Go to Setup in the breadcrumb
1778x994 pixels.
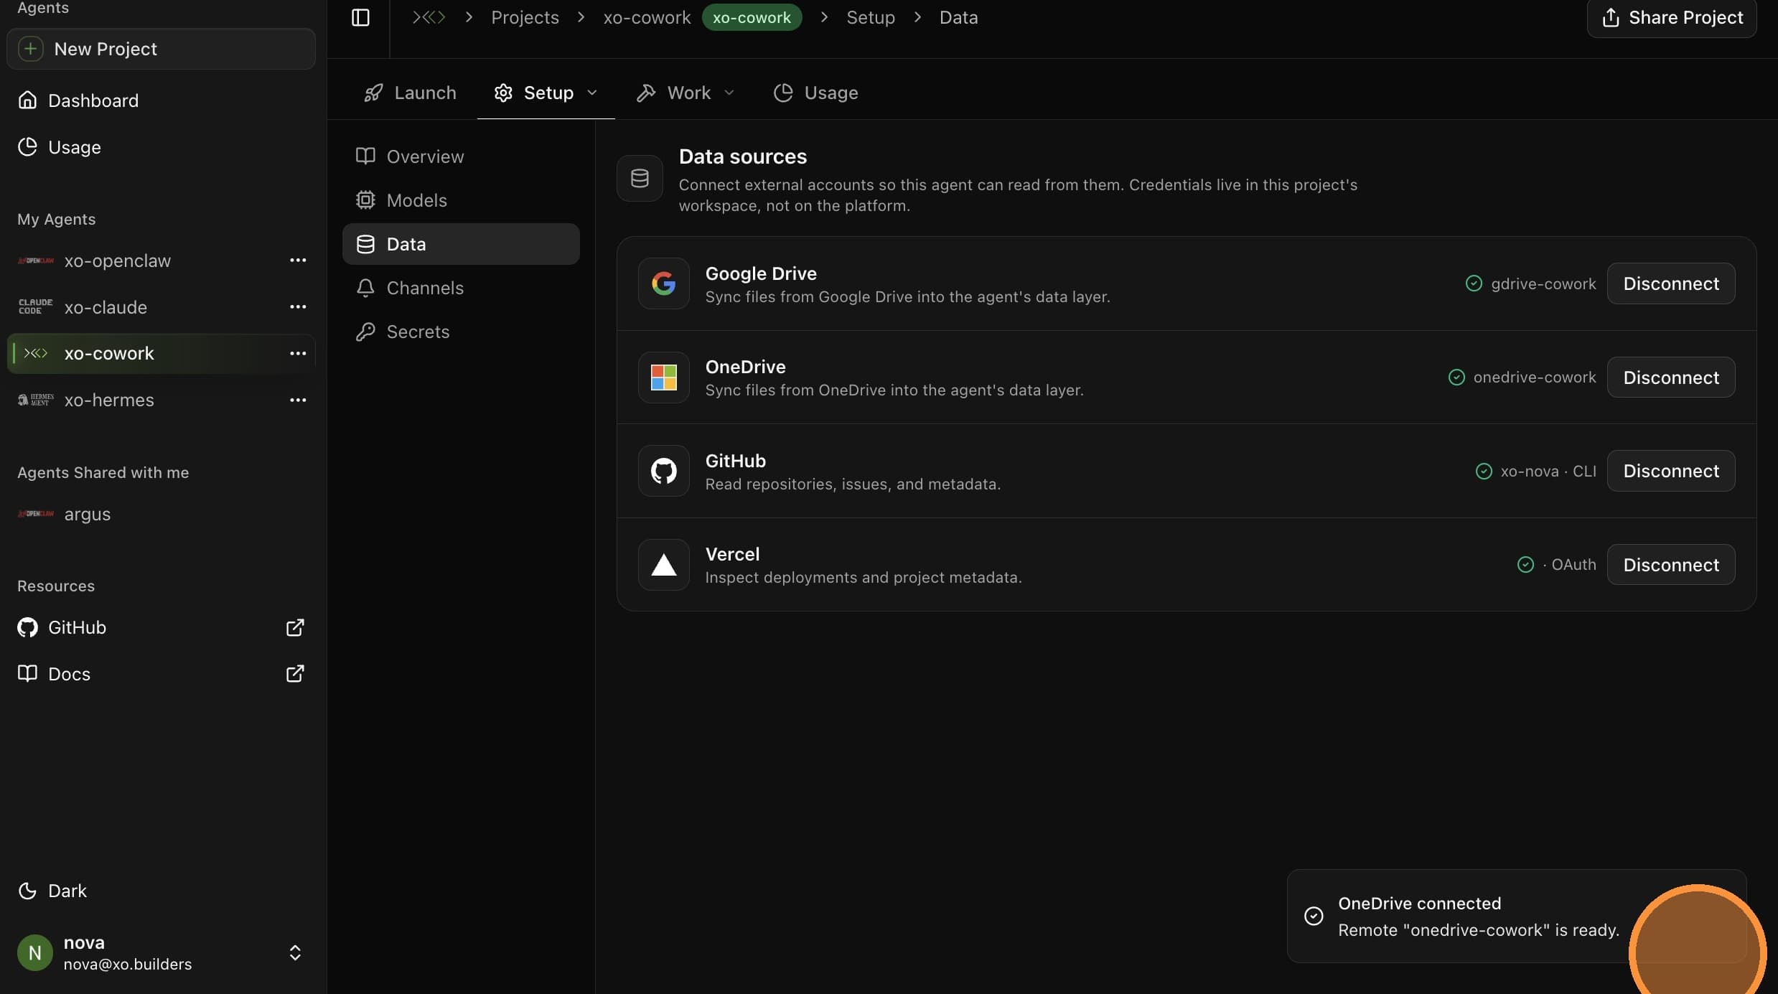pyautogui.click(x=871, y=17)
